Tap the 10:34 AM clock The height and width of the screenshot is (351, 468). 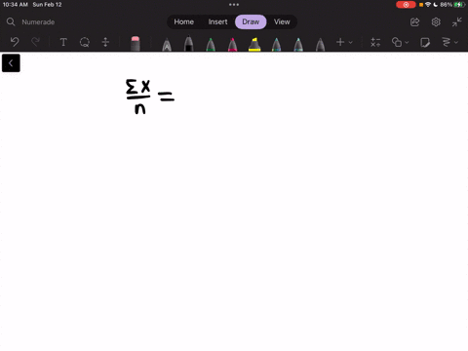(16, 5)
